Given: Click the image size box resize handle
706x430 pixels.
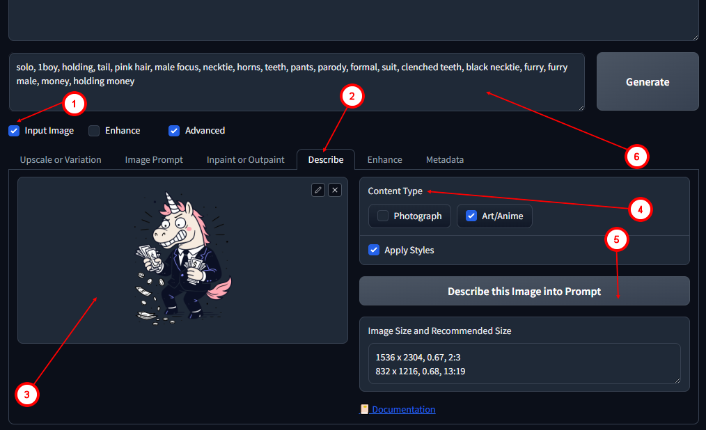Looking at the screenshot, I should 677,381.
